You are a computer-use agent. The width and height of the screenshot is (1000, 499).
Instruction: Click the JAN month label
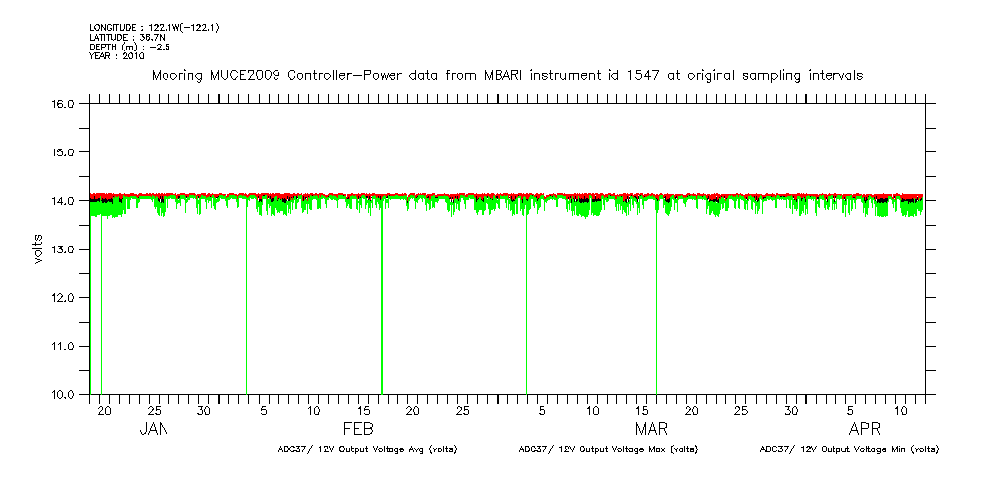tap(154, 429)
